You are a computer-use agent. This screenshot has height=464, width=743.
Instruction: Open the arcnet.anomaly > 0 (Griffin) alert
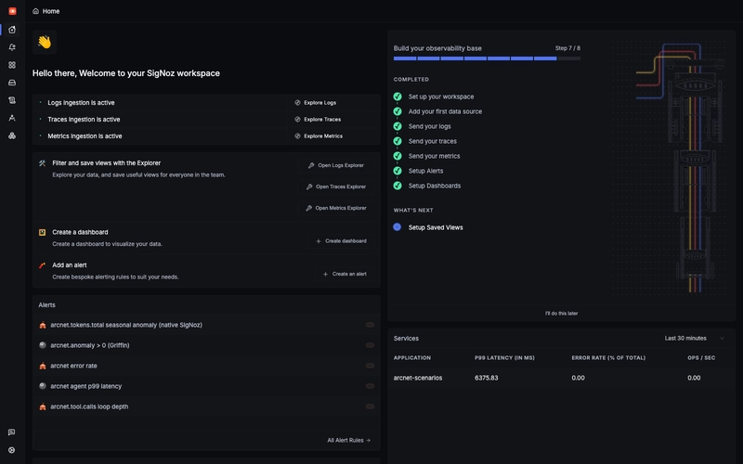point(206,345)
